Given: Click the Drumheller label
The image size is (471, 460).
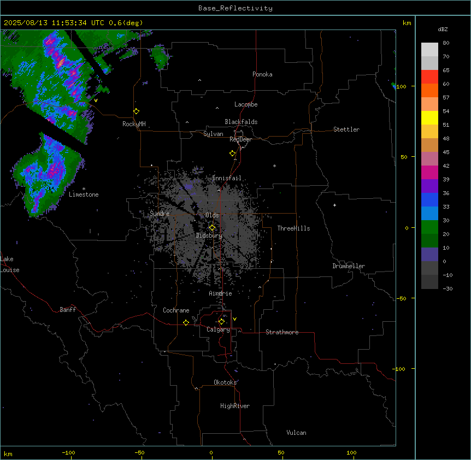Looking at the screenshot, I should click(349, 266).
